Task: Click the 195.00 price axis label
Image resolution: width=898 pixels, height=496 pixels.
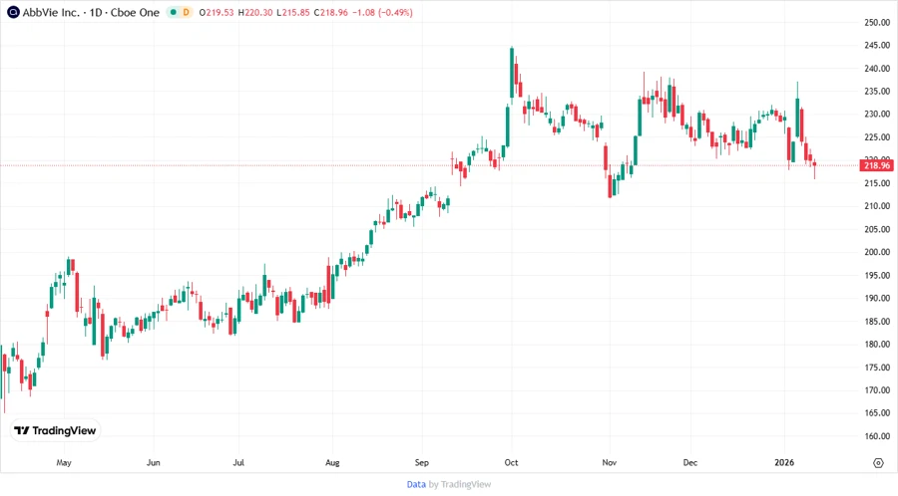Action: coord(877,275)
